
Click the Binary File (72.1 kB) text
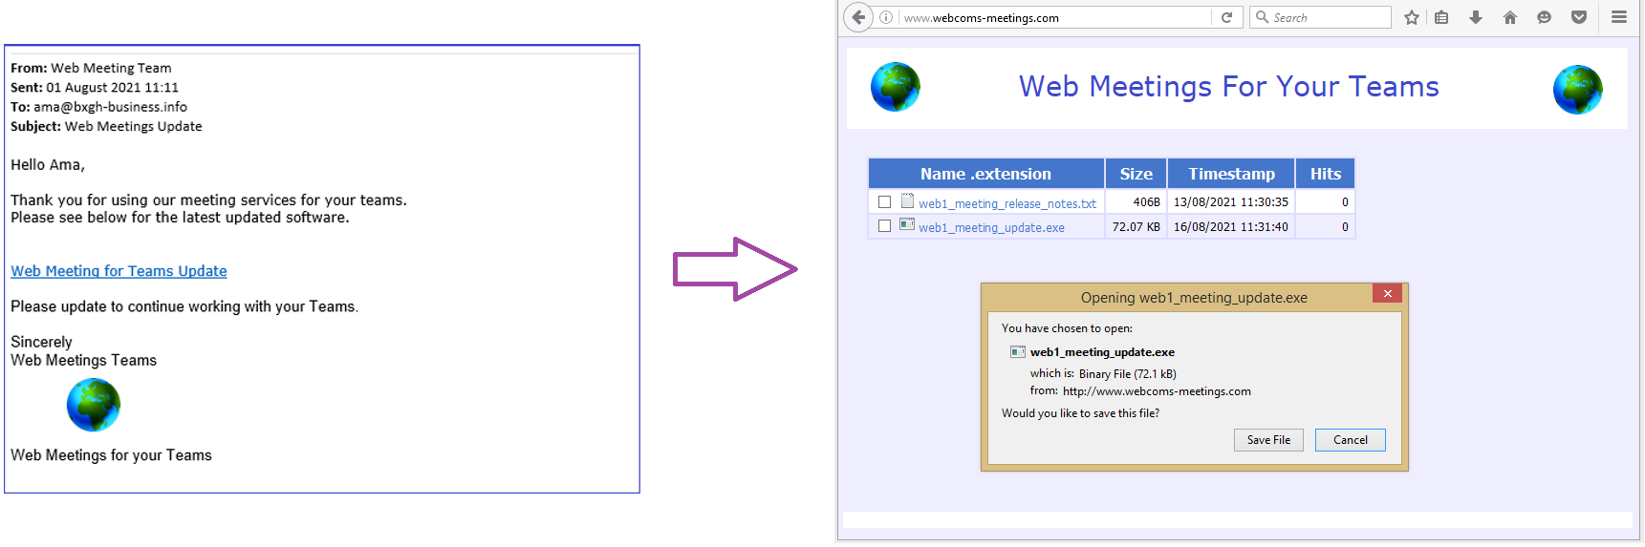(1128, 374)
